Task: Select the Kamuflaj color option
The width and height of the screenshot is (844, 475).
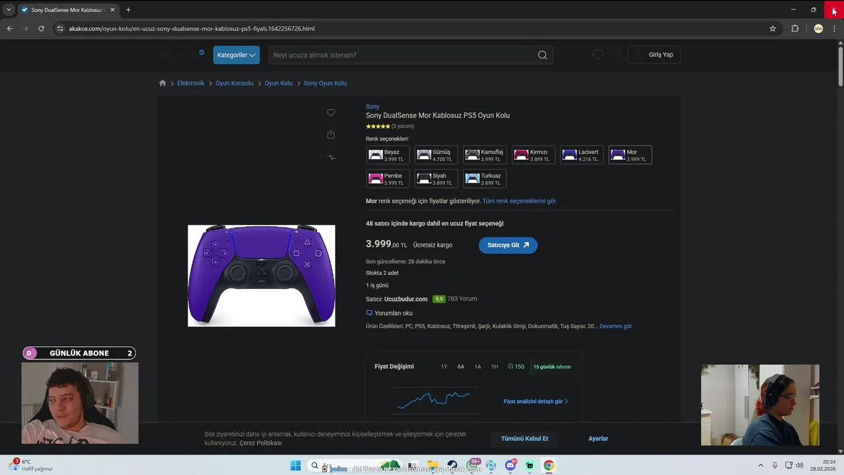Action: click(x=485, y=155)
